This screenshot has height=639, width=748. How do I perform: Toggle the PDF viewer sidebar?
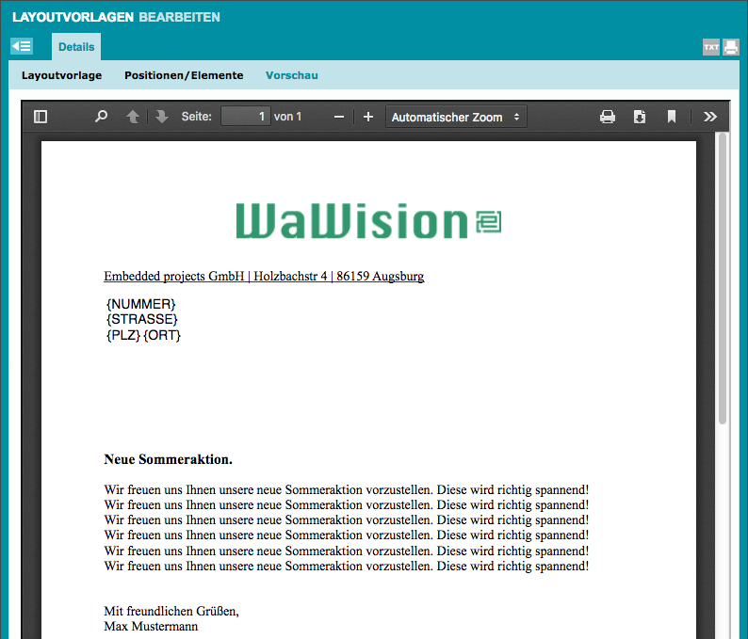pos(41,117)
